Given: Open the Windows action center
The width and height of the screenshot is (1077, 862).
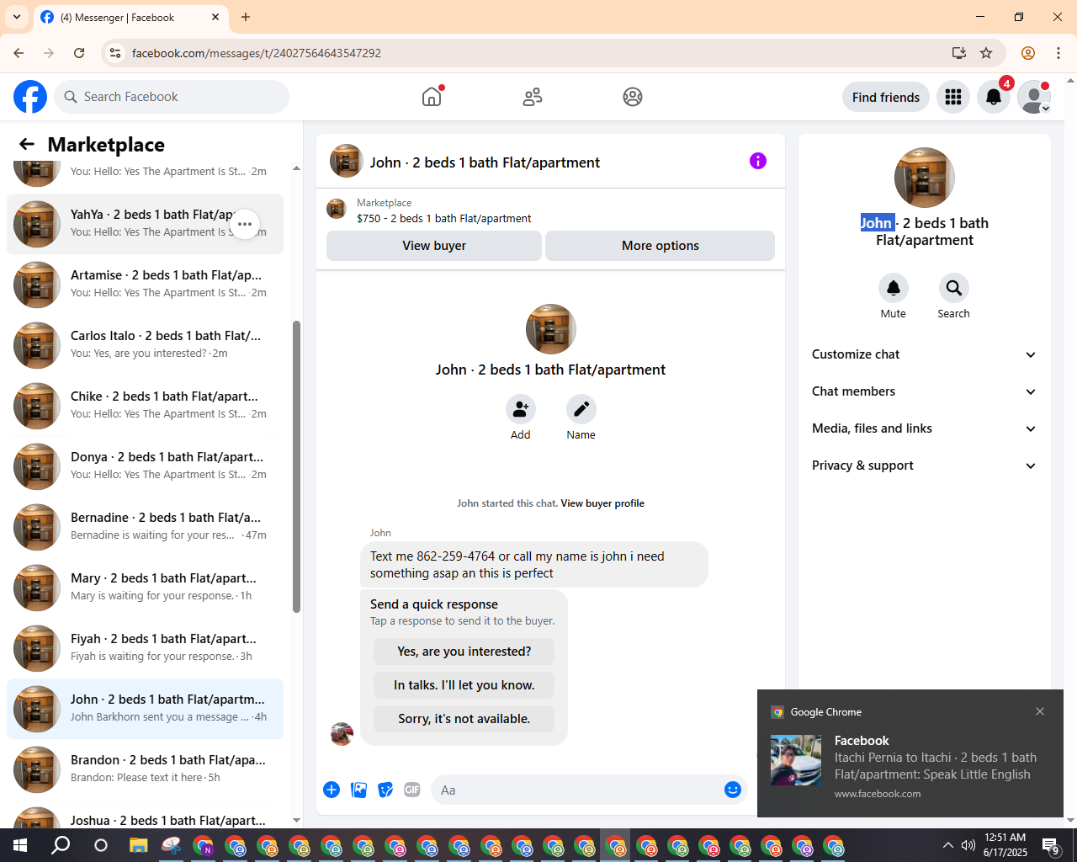Looking at the screenshot, I should [1051, 845].
